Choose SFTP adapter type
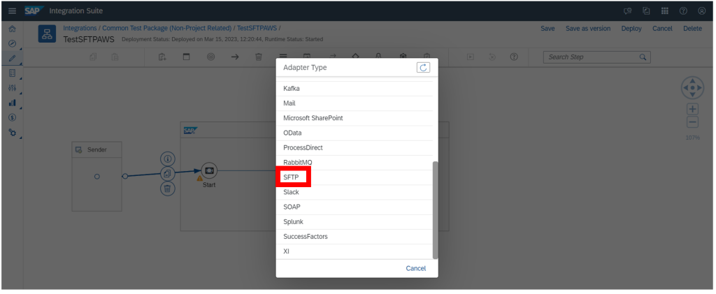 [x=355, y=177]
